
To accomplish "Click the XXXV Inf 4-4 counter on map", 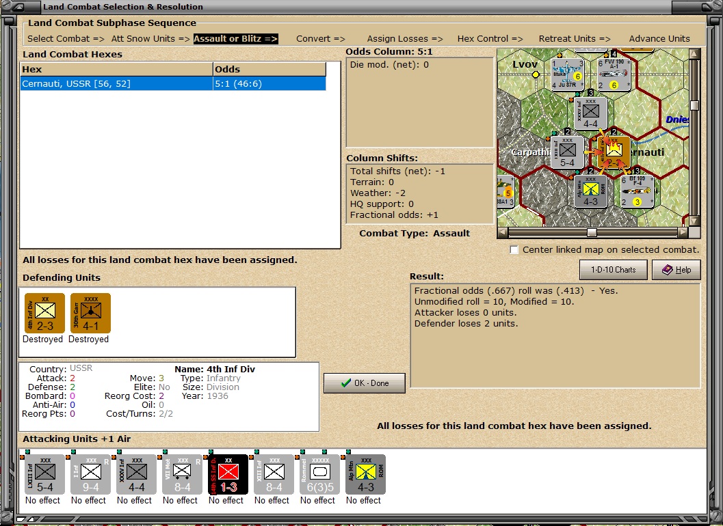I will [x=591, y=113].
